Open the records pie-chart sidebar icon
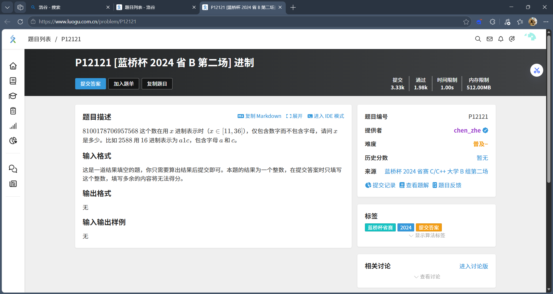The height and width of the screenshot is (294, 553). point(13,141)
